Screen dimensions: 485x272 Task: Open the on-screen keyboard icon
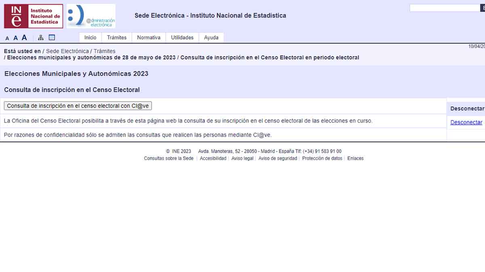click(51, 37)
